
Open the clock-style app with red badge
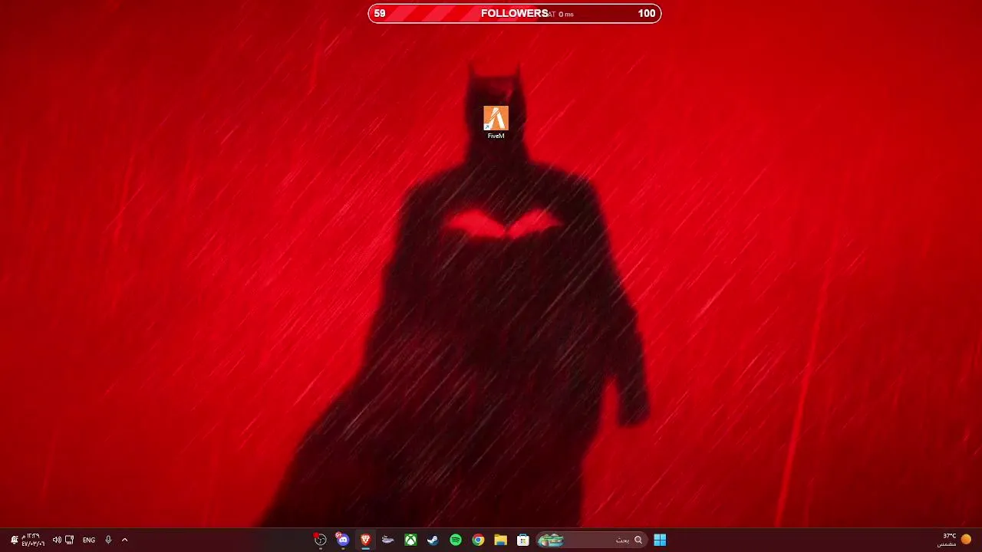[x=321, y=540]
